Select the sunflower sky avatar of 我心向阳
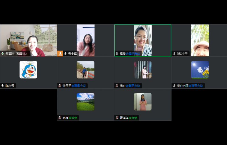Image resolution: width=227 pixels, height=145 pixels. click(x=200, y=70)
